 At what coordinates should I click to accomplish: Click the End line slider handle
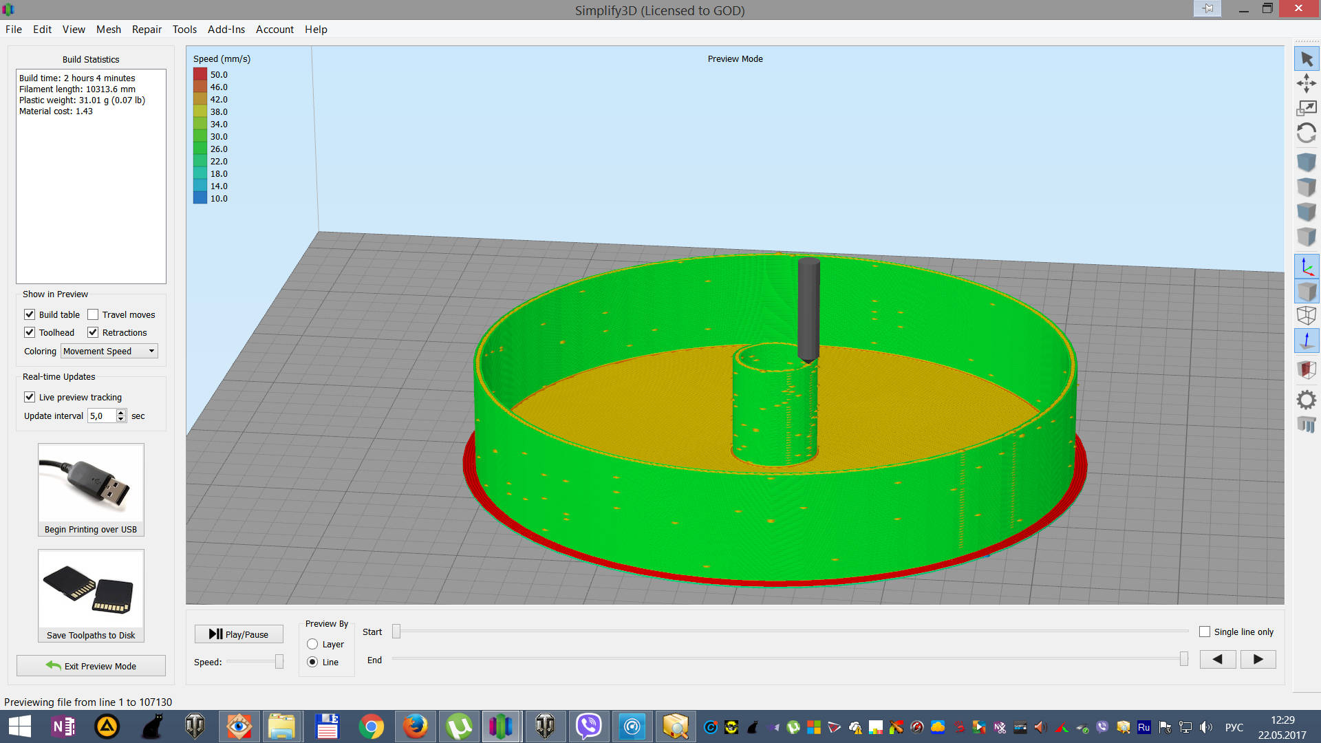[x=1183, y=659]
